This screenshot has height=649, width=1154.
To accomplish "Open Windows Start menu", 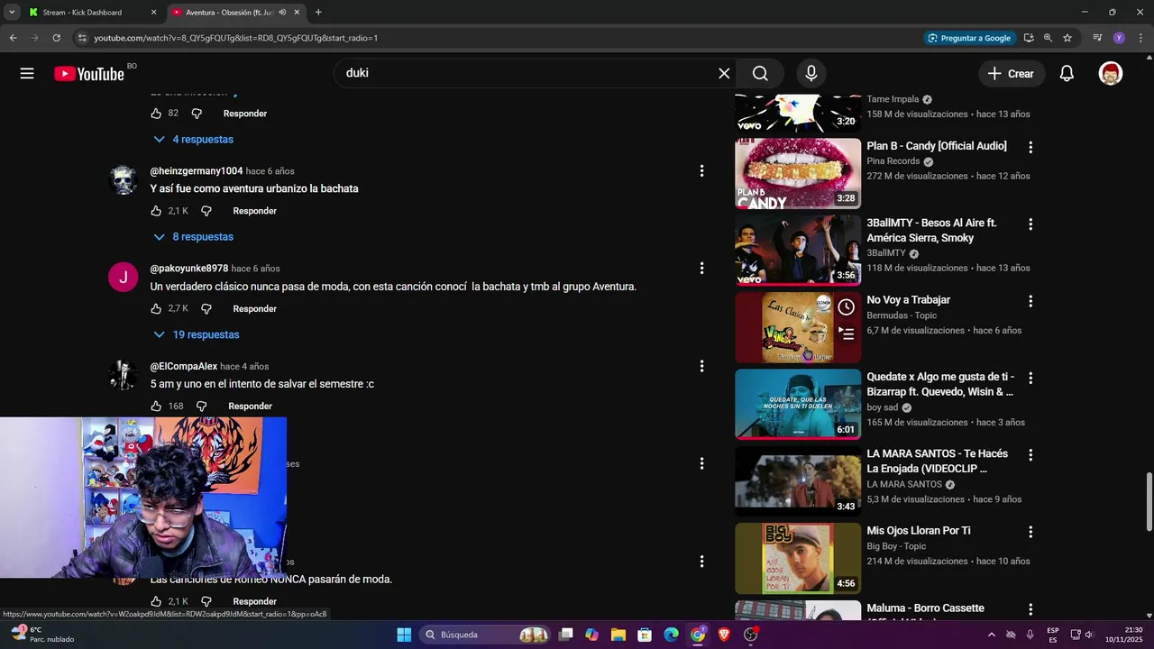I will point(404,635).
